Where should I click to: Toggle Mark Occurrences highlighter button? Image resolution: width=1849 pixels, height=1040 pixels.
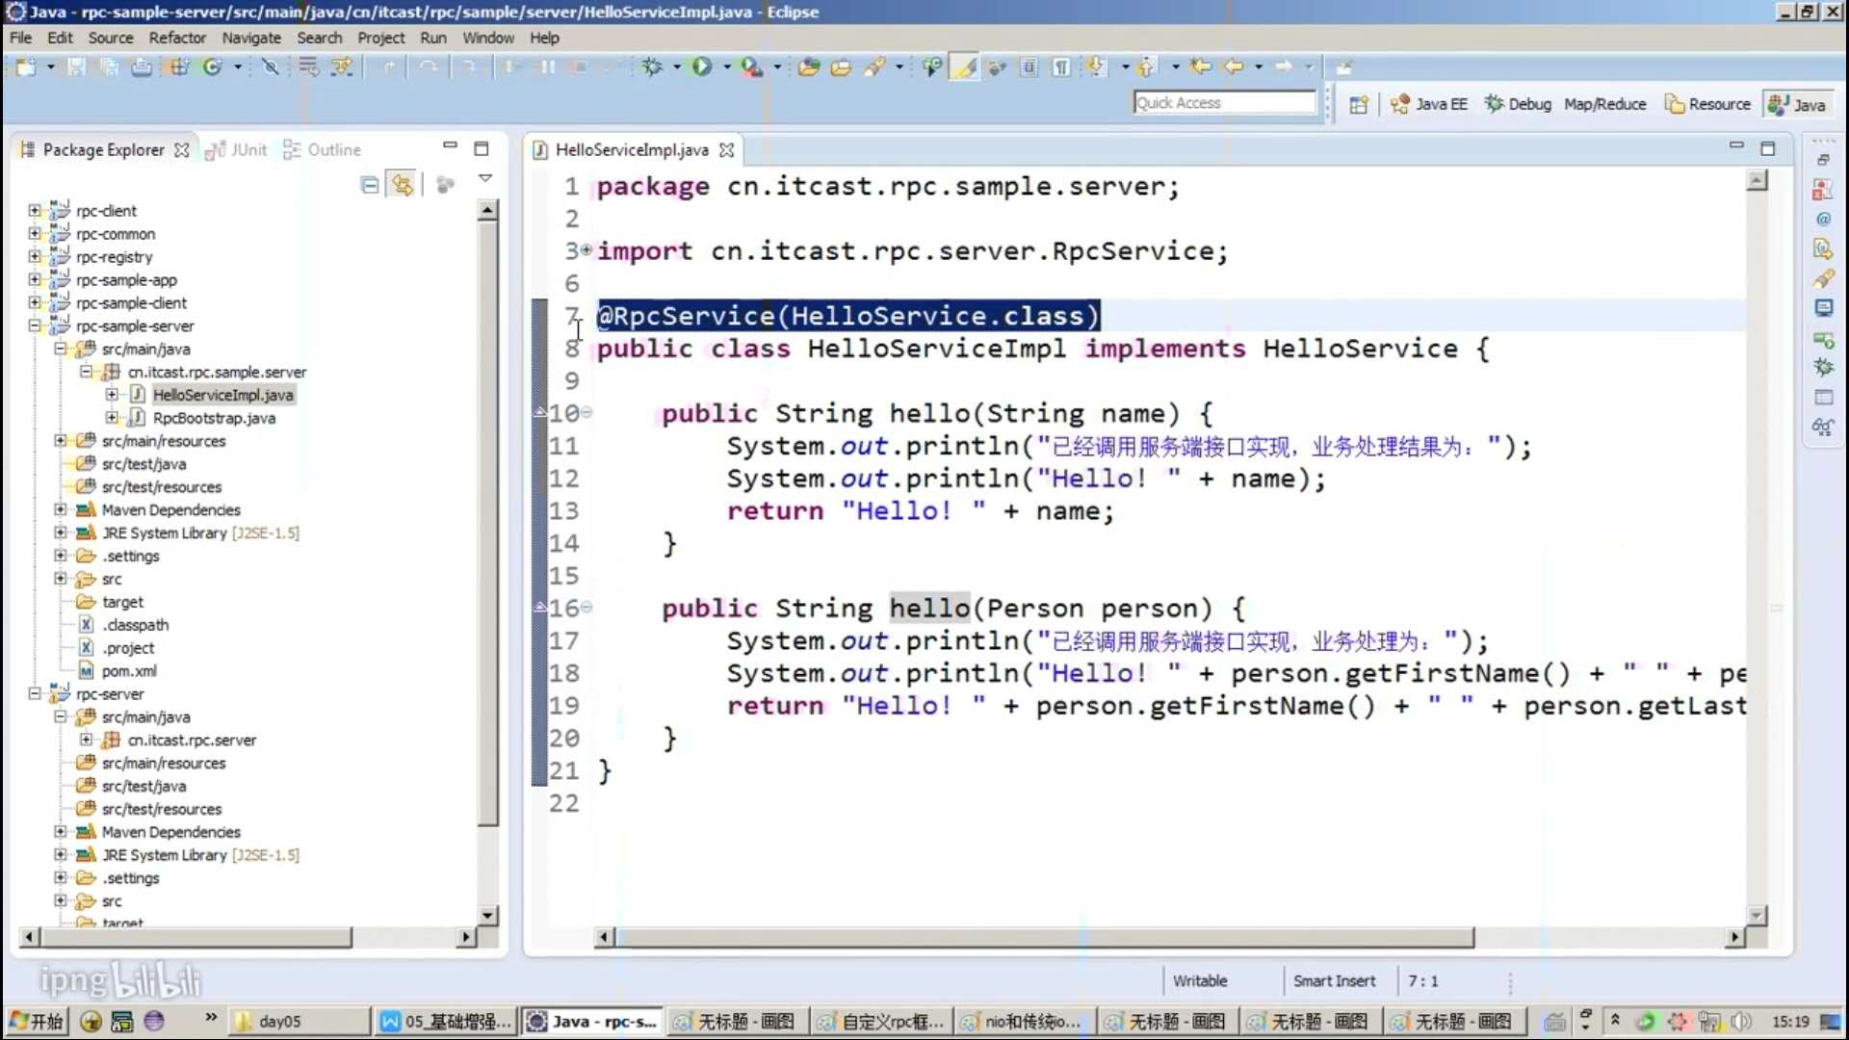pos(964,66)
